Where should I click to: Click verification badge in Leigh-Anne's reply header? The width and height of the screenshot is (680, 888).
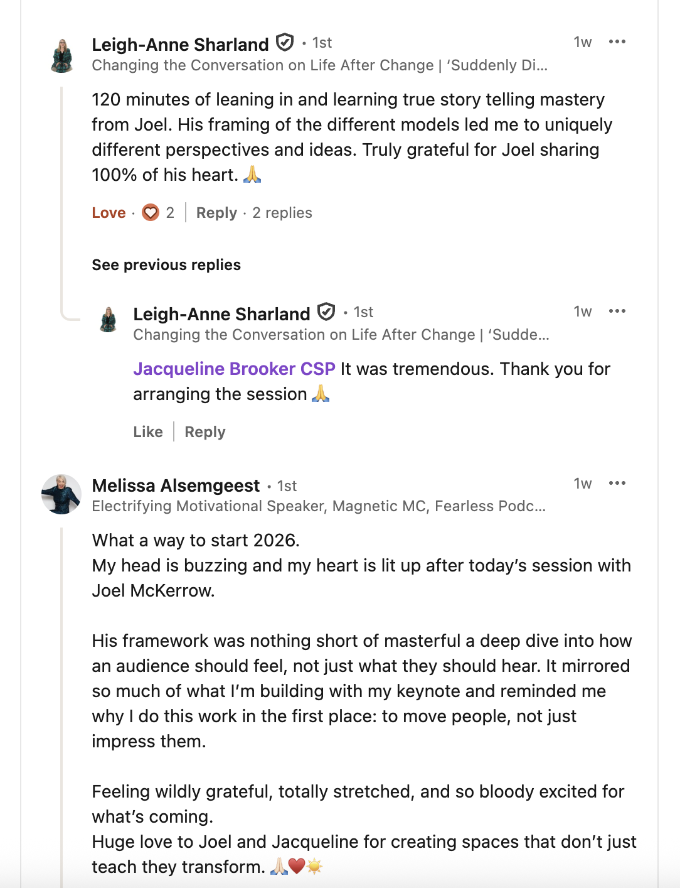click(326, 312)
